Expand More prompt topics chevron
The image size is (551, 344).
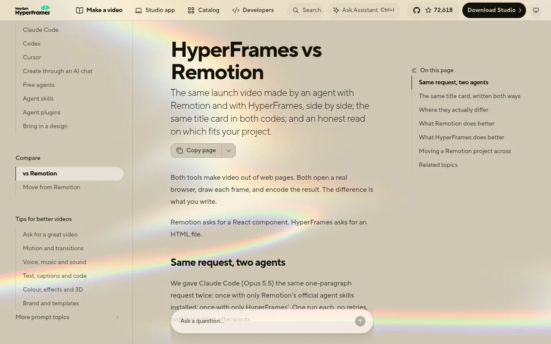[118, 317]
